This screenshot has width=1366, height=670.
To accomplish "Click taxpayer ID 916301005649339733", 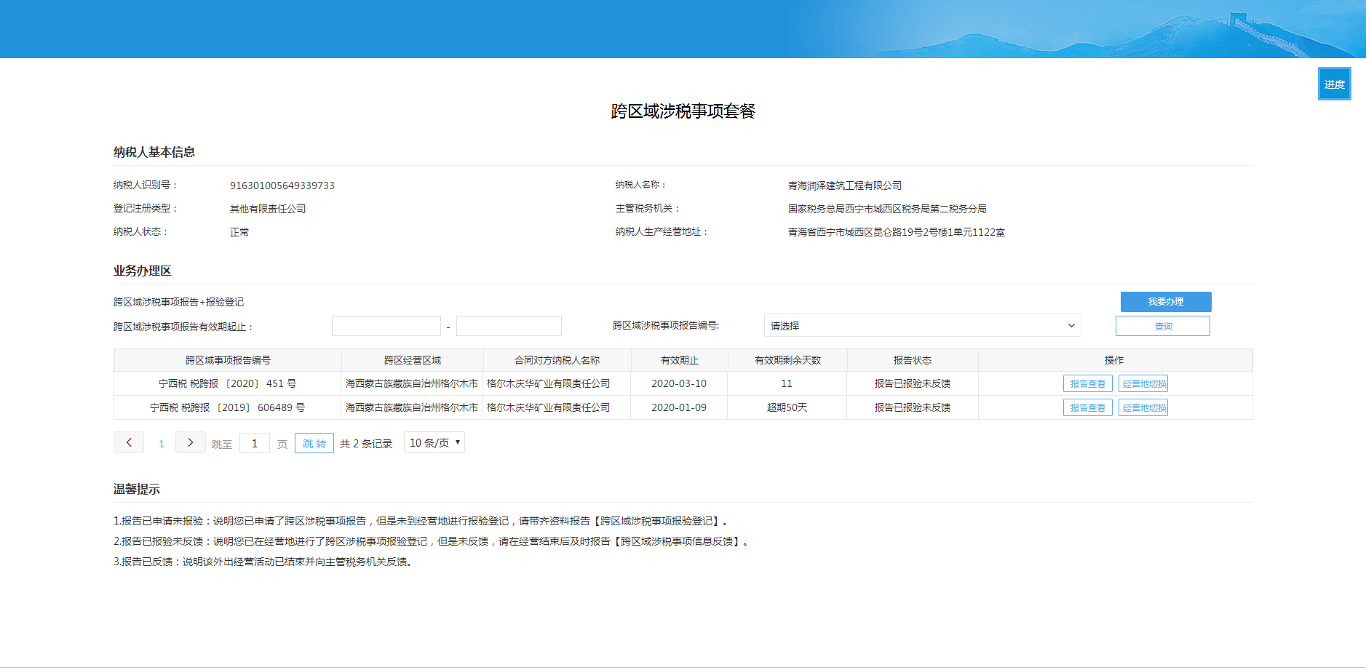I will click(282, 186).
